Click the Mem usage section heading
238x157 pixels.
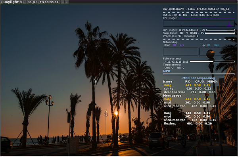tap(172, 96)
